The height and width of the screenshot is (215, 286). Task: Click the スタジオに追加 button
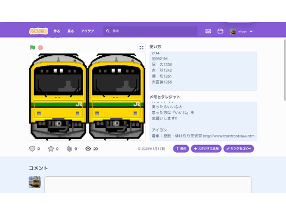point(206,149)
